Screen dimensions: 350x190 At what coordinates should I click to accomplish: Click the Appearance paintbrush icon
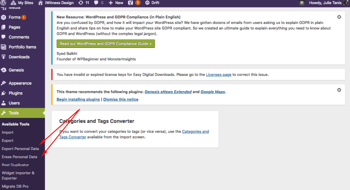point(3,83)
